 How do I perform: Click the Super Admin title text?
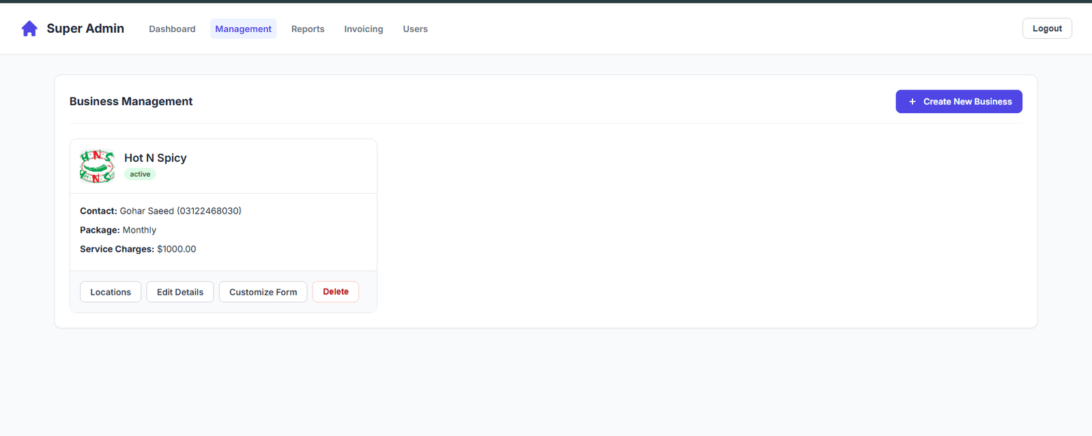pyautogui.click(x=85, y=29)
